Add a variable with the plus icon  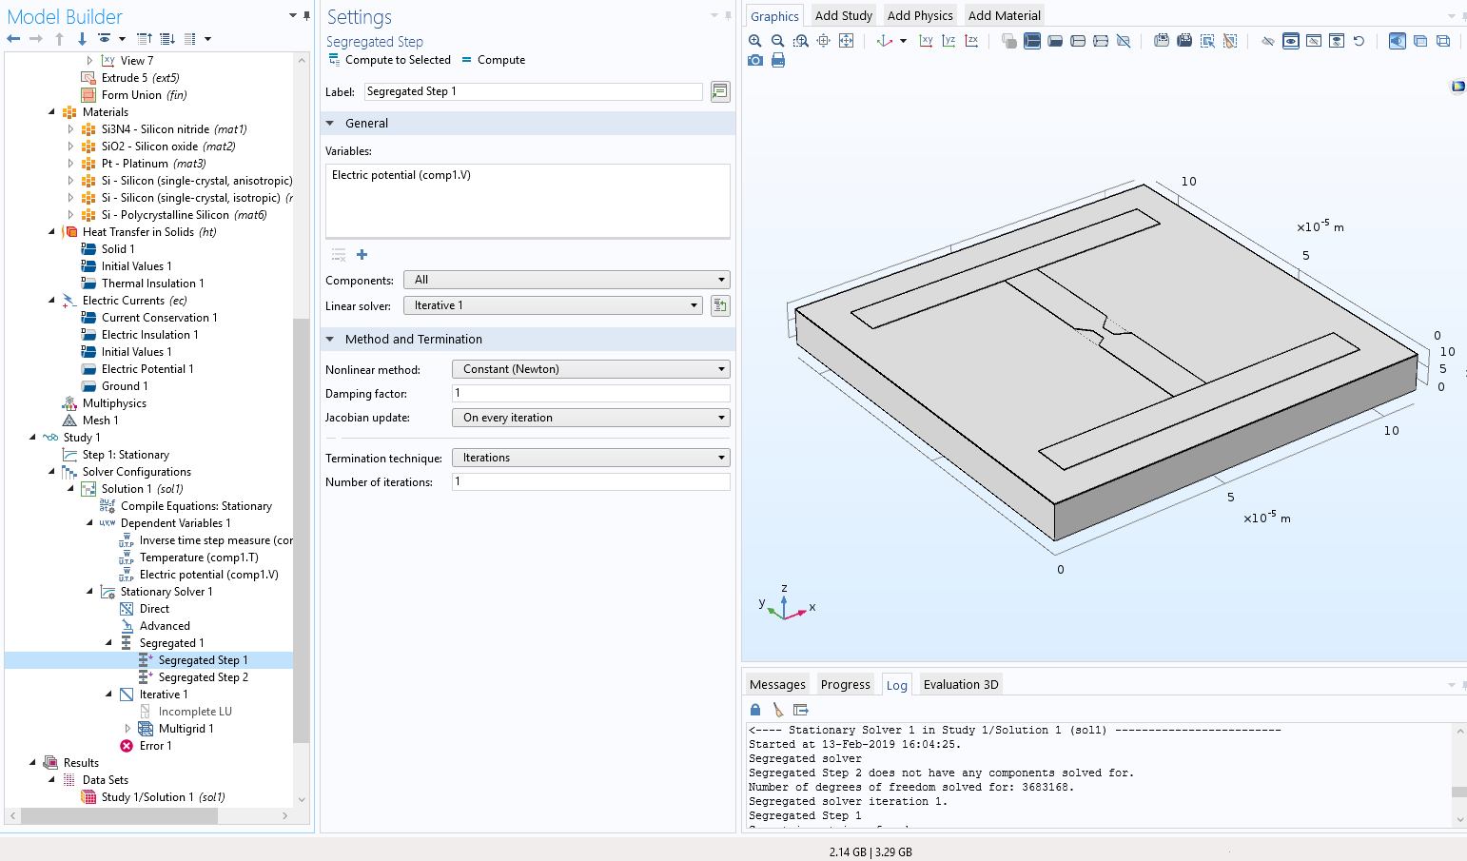click(x=362, y=255)
